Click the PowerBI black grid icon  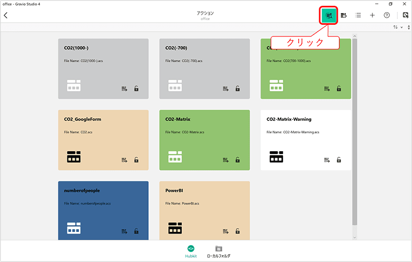point(175,228)
